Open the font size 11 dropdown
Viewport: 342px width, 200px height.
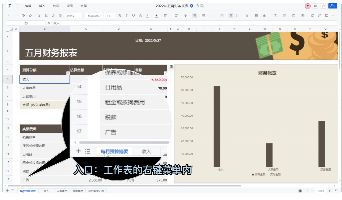click(110, 16)
